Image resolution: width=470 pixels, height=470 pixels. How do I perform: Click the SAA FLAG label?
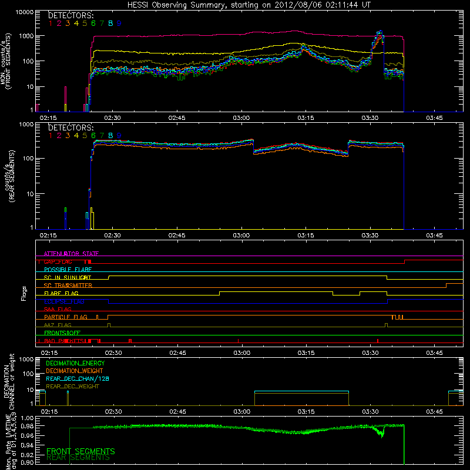58,309
